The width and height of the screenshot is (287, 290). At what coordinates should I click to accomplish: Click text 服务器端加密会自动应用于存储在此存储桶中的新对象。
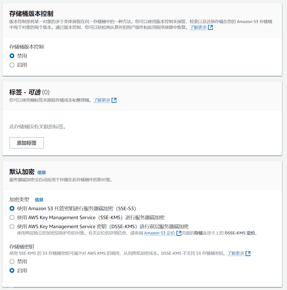point(61,180)
